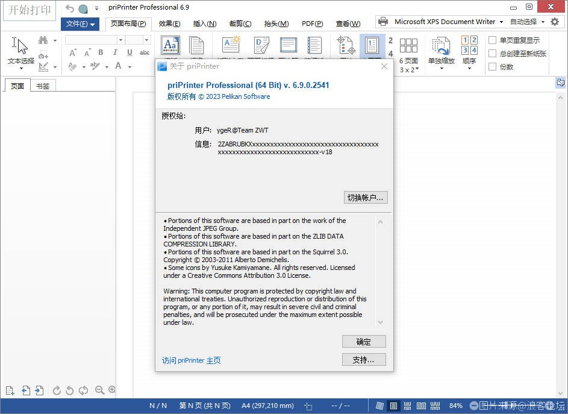
Task: Expand the quick access toolbar customize arrow
Action: click(x=97, y=8)
